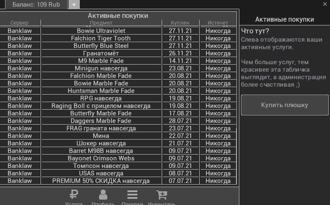
Task: Click the purchase date 26.11.21
Action: pos(180,53)
